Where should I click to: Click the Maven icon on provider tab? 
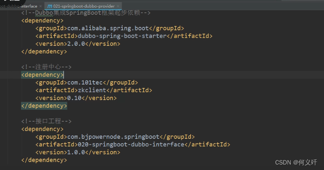click(x=50, y=6)
